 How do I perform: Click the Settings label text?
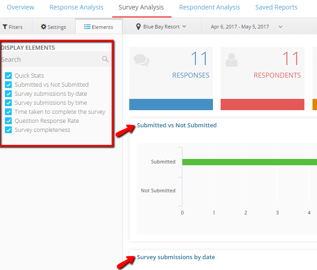[x=57, y=27]
